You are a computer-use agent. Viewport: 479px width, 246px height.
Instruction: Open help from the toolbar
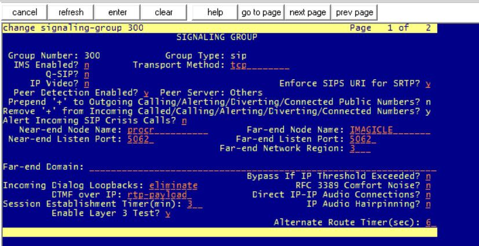(215, 12)
